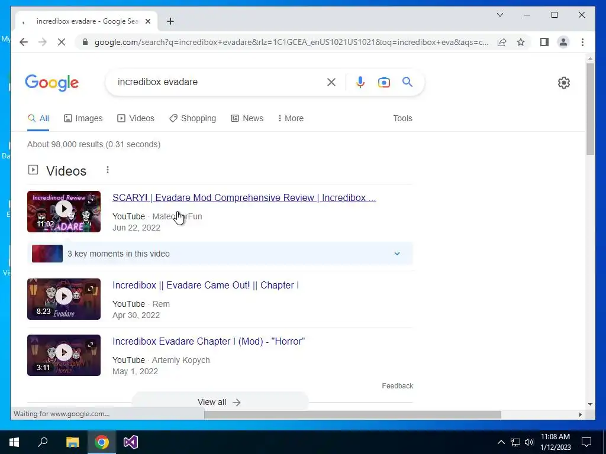Search by image camera icon

[x=383, y=82]
